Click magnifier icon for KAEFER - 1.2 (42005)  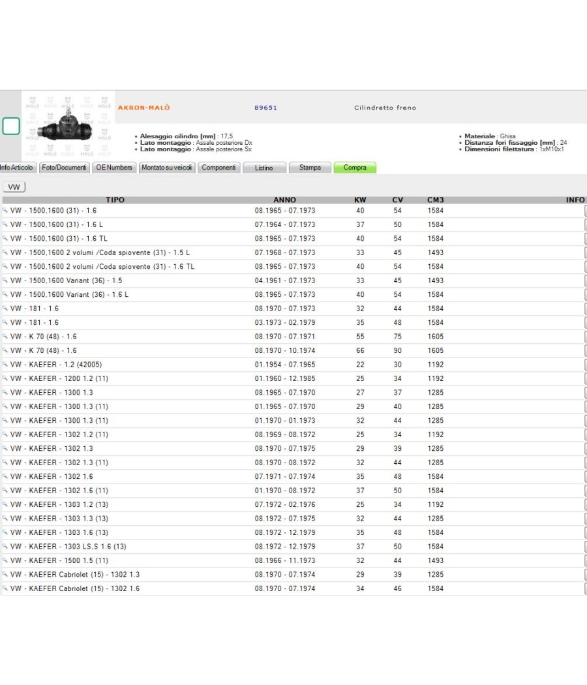5,364
